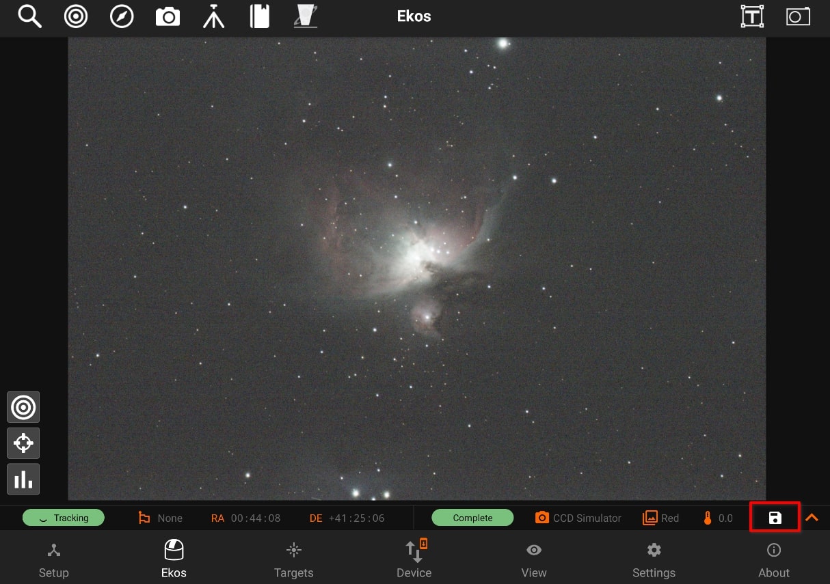The height and width of the screenshot is (584, 830).
Task: Click the green Complete status pill
Action: pyautogui.click(x=472, y=518)
